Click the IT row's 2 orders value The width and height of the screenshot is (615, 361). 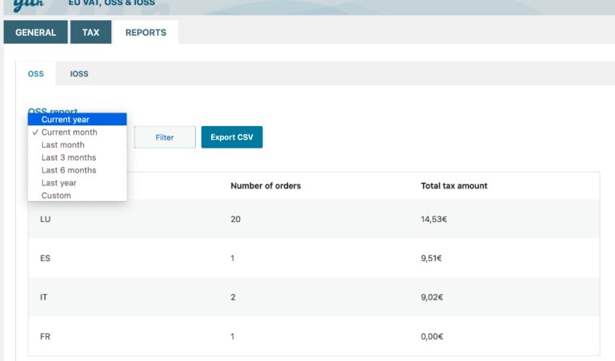point(233,298)
